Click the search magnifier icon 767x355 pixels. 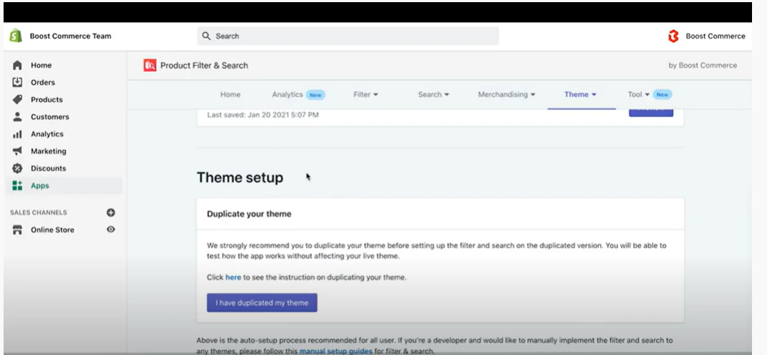[x=206, y=36]
